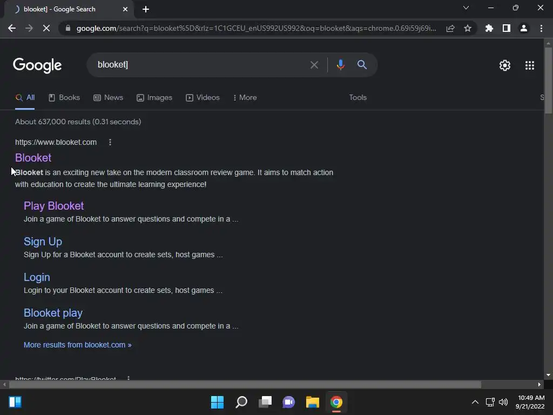The height and width of the screenshot is (415, 553).
Task: Open volume control in system tray
Action: pyautogui.click(x=503, y=402)
